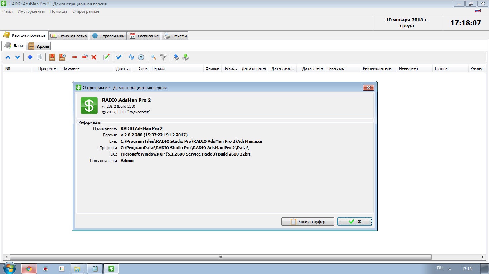This screenshot has height=274, width=489.
Task: Sort by the Период column header
Action: (176, 68)
